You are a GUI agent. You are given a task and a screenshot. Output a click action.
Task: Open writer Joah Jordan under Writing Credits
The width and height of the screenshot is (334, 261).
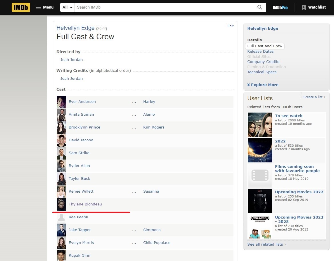coord(71,78)
